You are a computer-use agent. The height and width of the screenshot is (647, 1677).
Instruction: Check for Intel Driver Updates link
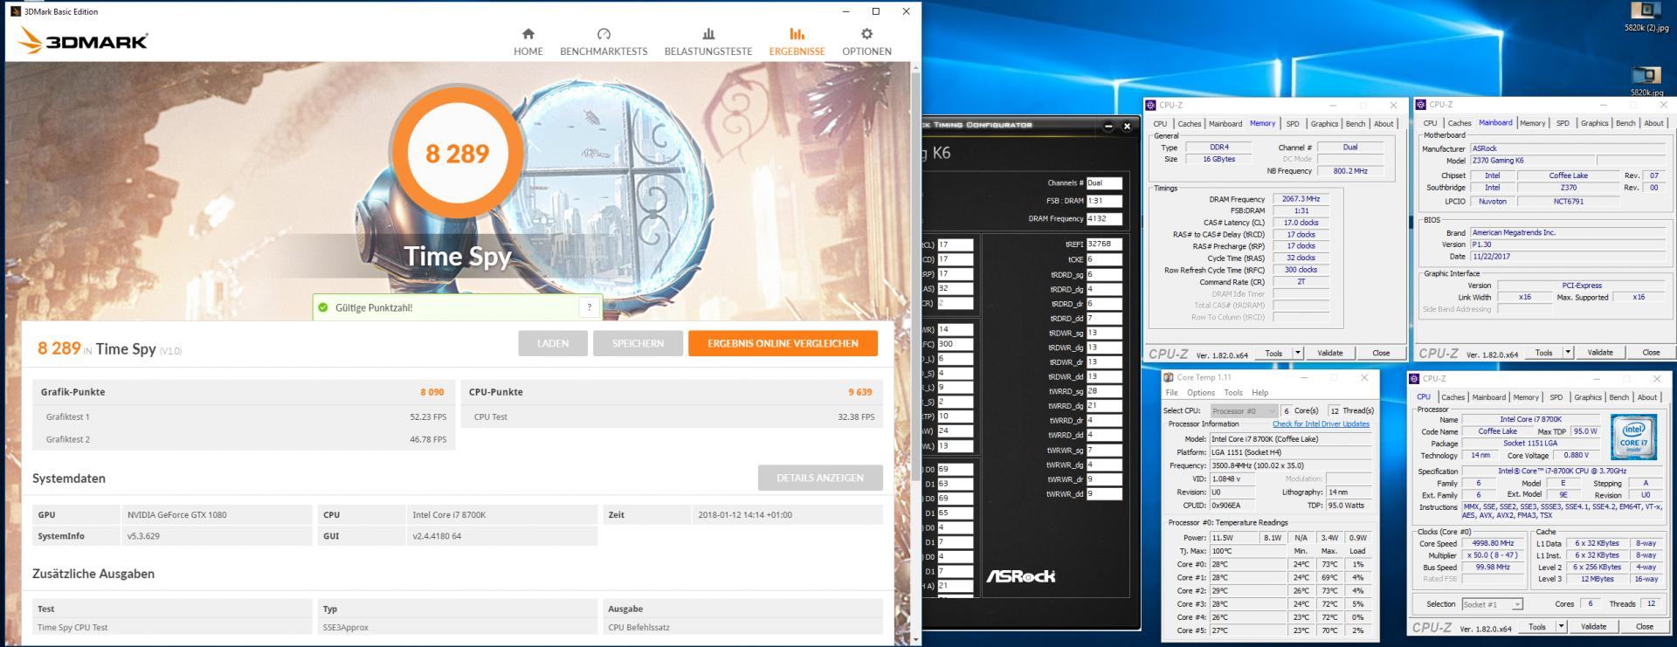click(1321, 424)
